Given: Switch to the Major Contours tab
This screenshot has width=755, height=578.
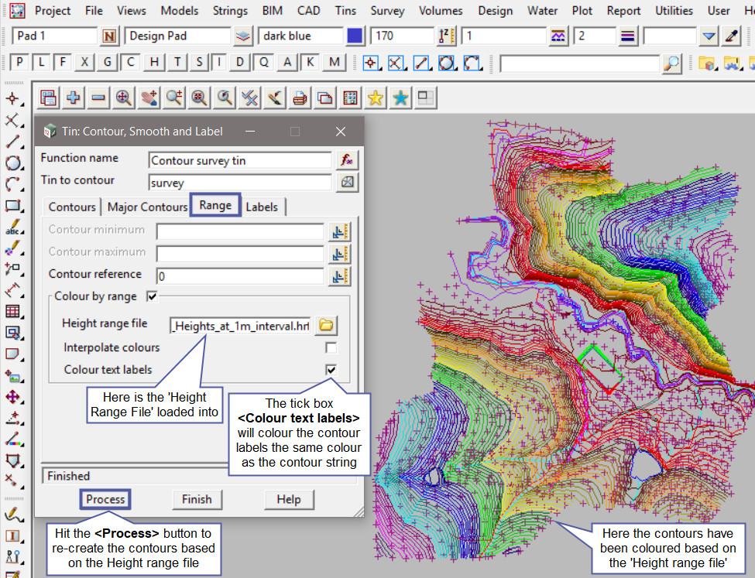Looking at the screenshot, I should pyautogui.click(x=147, y=207).
